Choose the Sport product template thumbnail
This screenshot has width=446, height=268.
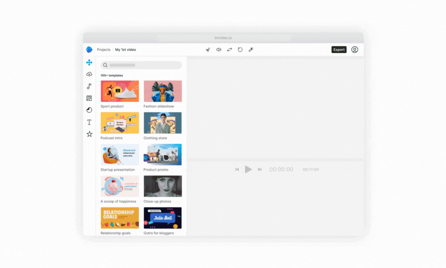point(120,91)
